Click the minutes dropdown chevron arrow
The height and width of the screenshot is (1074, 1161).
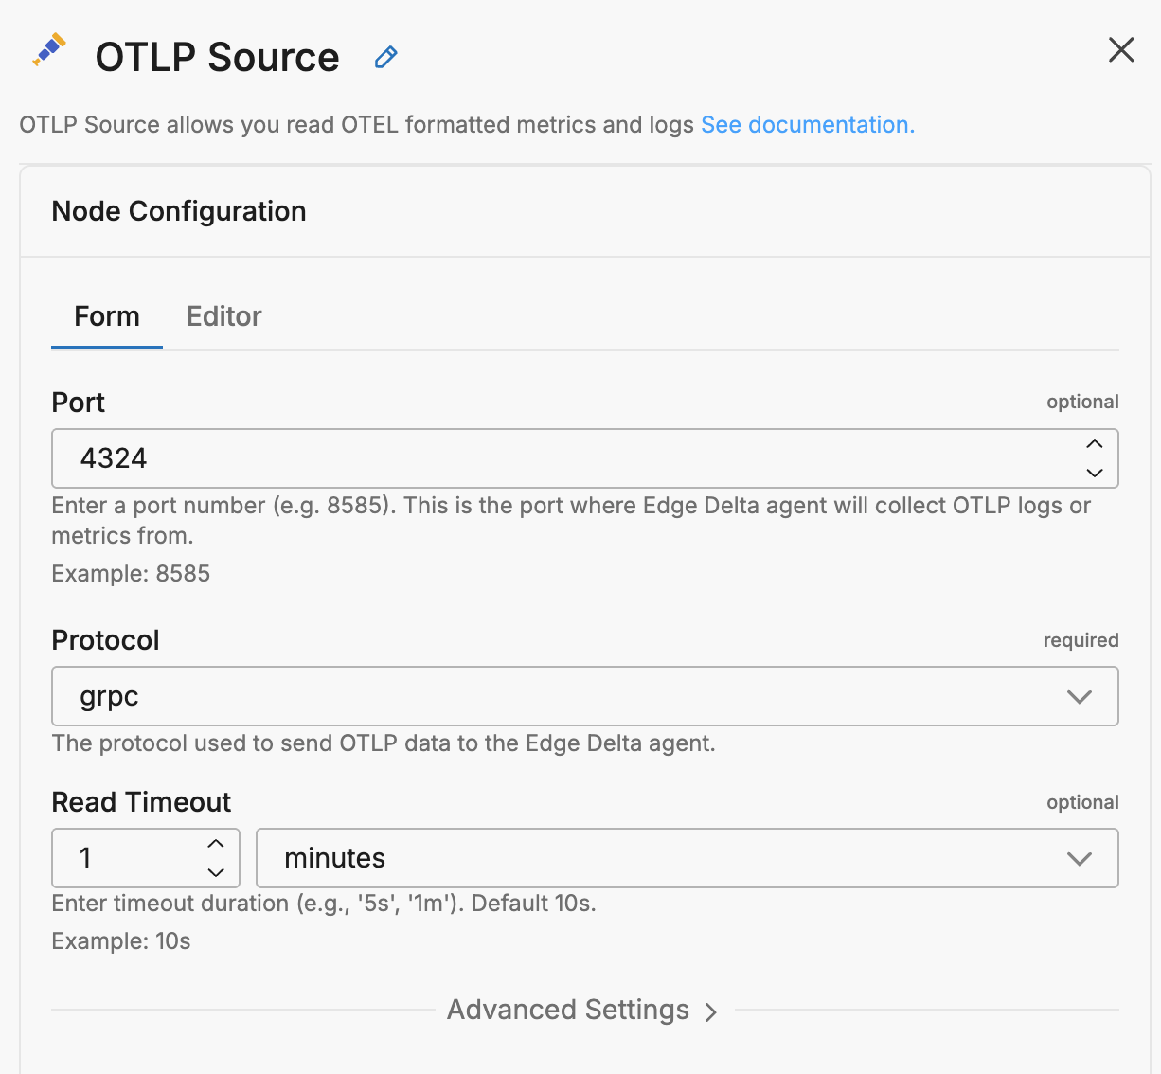coord(1080,859)
